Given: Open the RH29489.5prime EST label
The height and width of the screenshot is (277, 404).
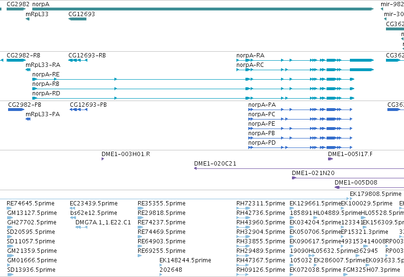Looking at the screenshot, I should pos(261,251).
